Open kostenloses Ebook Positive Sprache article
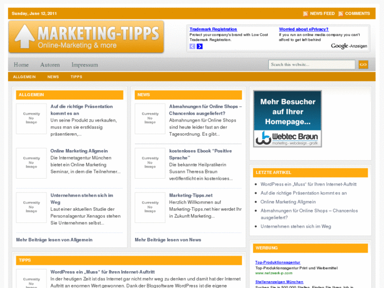This screenshot has width=384, height=288. click(x=200, y=154)
